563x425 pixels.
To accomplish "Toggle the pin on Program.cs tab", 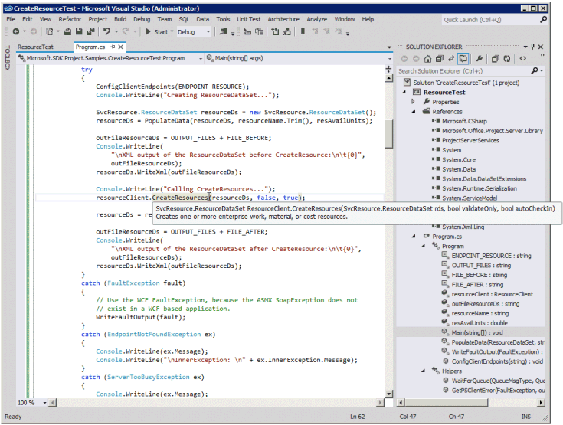I will [x=113, y=47].
